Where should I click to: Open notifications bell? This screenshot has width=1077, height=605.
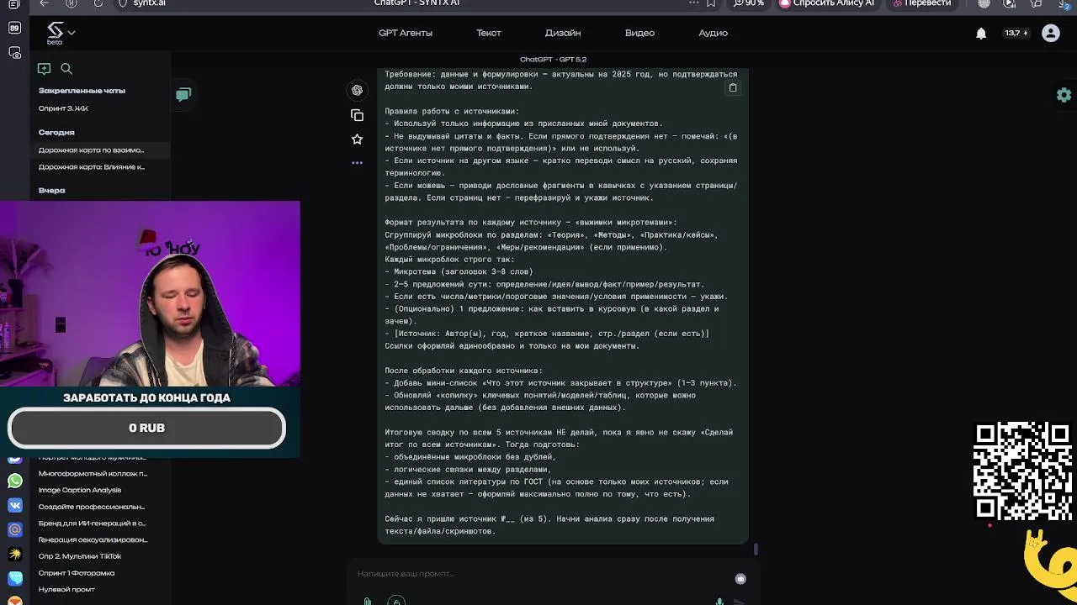pos(981,33)
